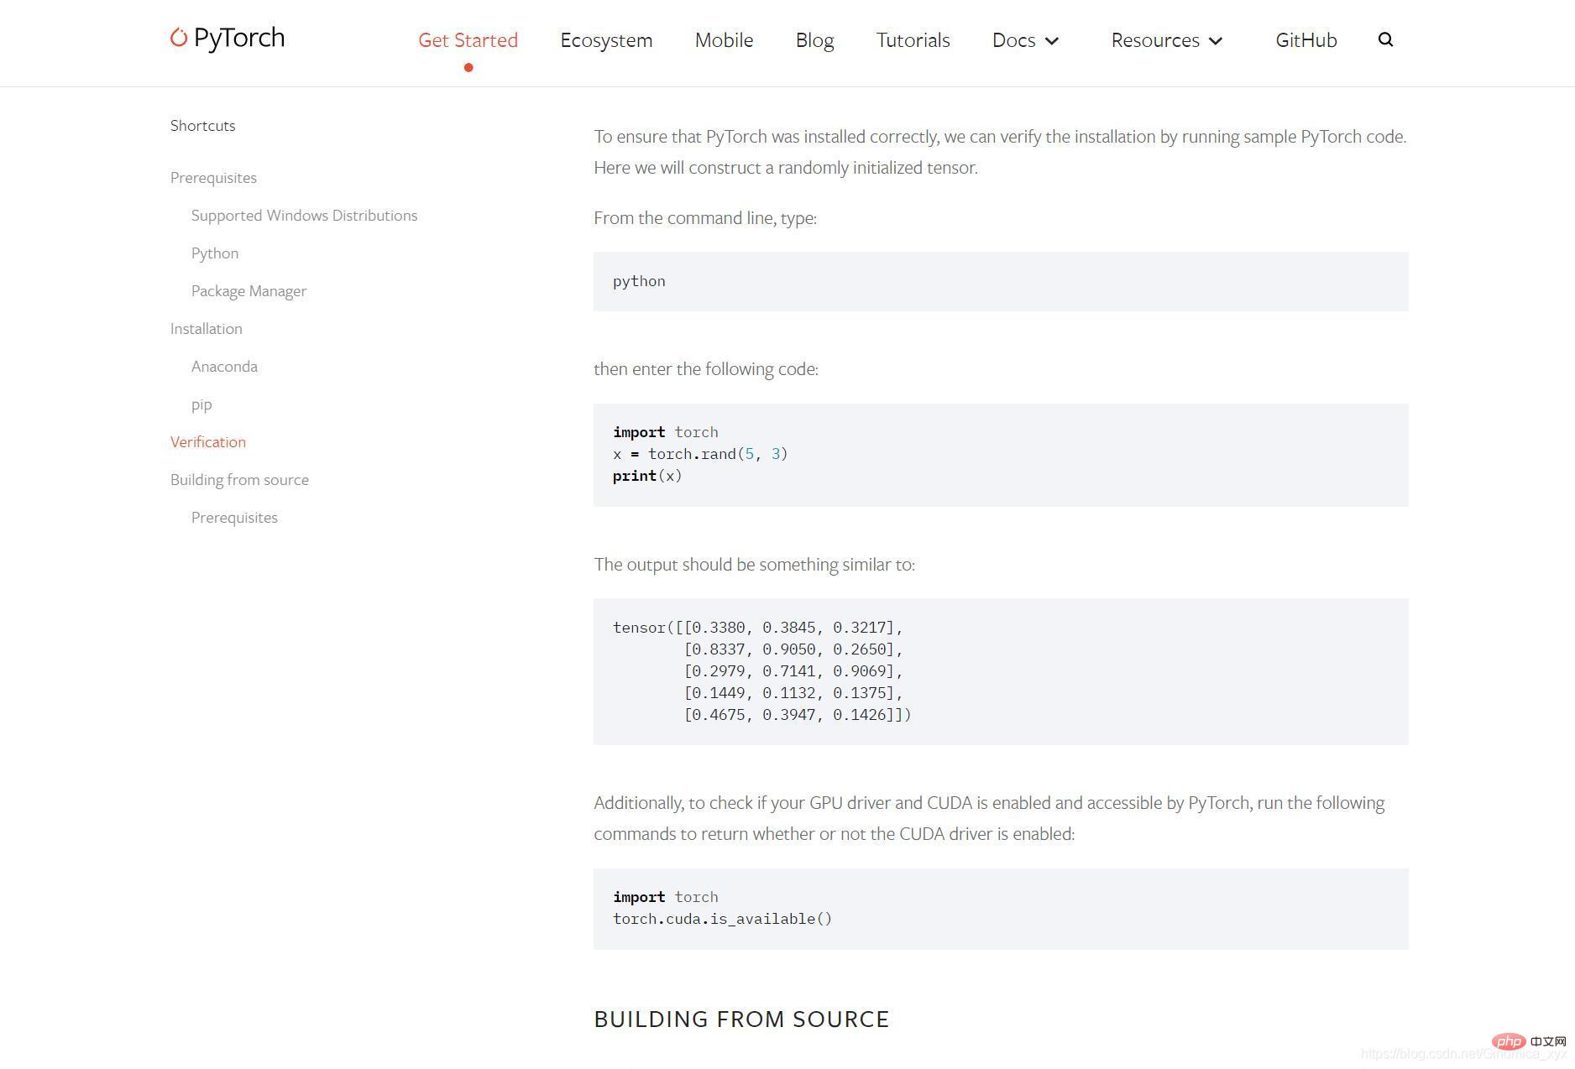Image resolution: width=1575 pixels, height=1069 pixels.
Task: Visit the GitHub link in navigation
Action: [1306, 40]
